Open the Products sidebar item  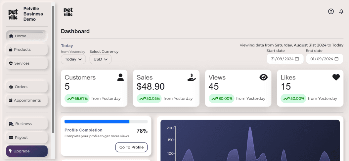pos(27,49)
